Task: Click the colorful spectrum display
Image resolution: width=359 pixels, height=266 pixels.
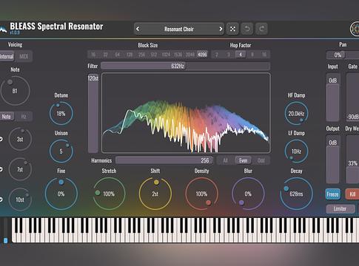Action: tap(186, 113)
